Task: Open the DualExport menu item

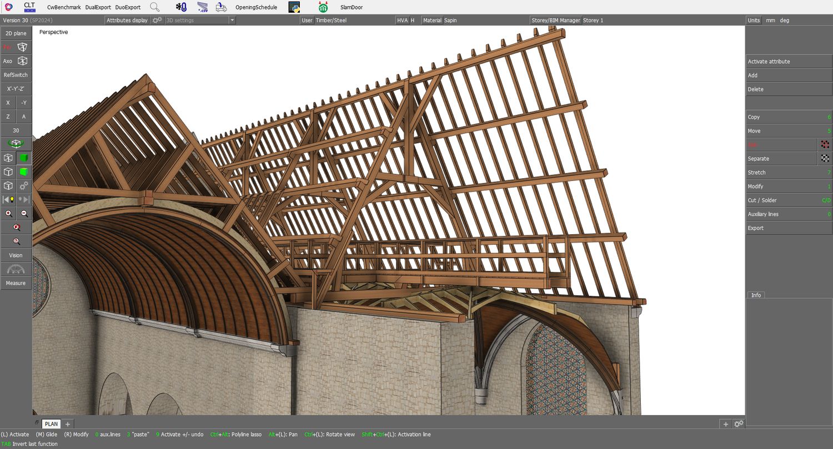Action: point(98,7)
